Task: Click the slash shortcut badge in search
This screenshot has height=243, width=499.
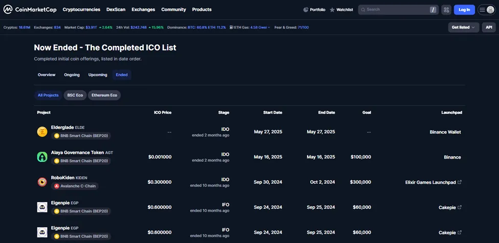Action: coord(433,10)
